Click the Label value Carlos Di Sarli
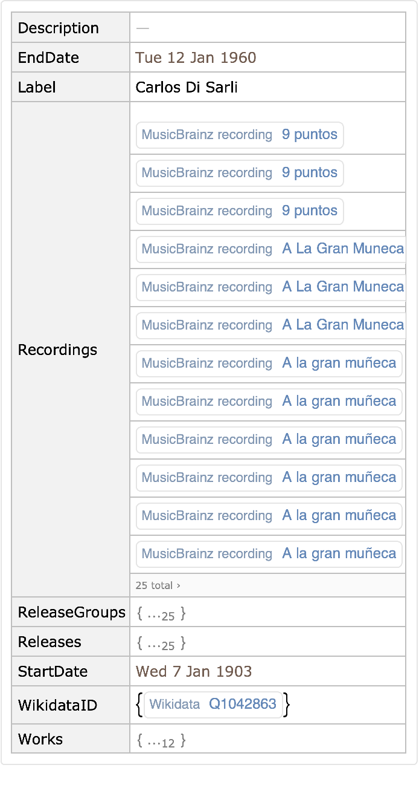The image size is (419, 785). pyautogui.click(x=187, y=88)
